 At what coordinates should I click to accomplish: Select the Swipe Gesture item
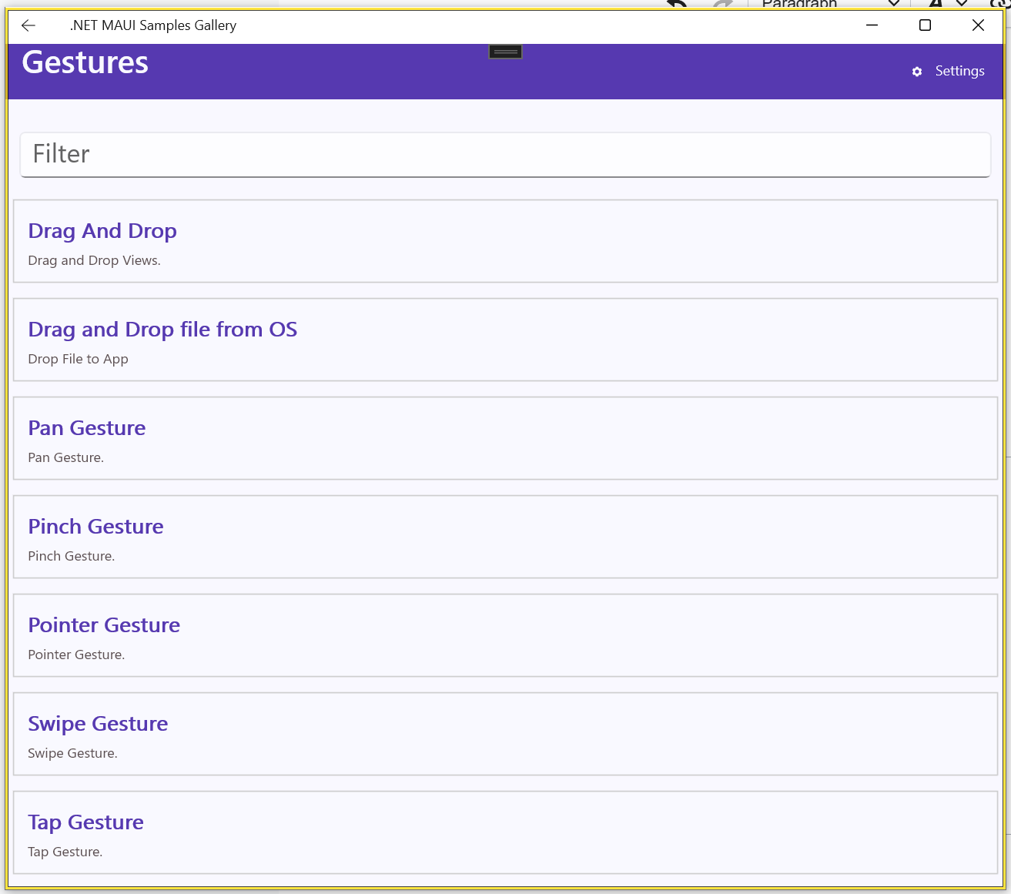pyautogui.click(x=98, y=724)
